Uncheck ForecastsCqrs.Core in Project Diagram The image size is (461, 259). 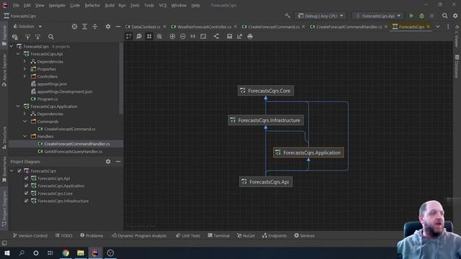pyautogui.click(x=26, y=194)
